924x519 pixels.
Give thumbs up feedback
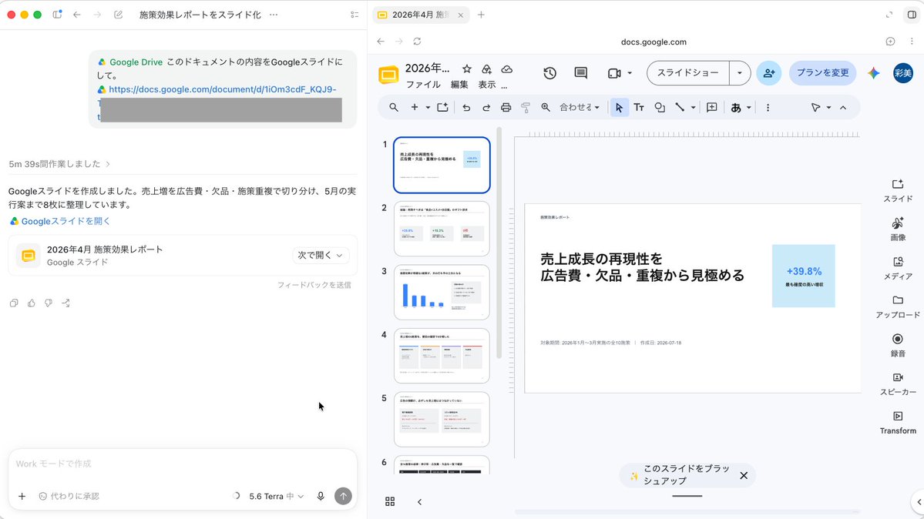[32, 303]
